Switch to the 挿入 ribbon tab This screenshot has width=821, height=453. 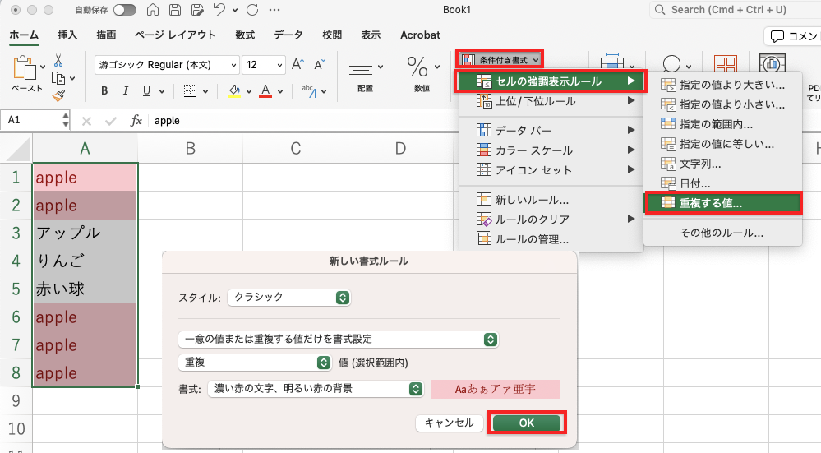click(67, 35)
